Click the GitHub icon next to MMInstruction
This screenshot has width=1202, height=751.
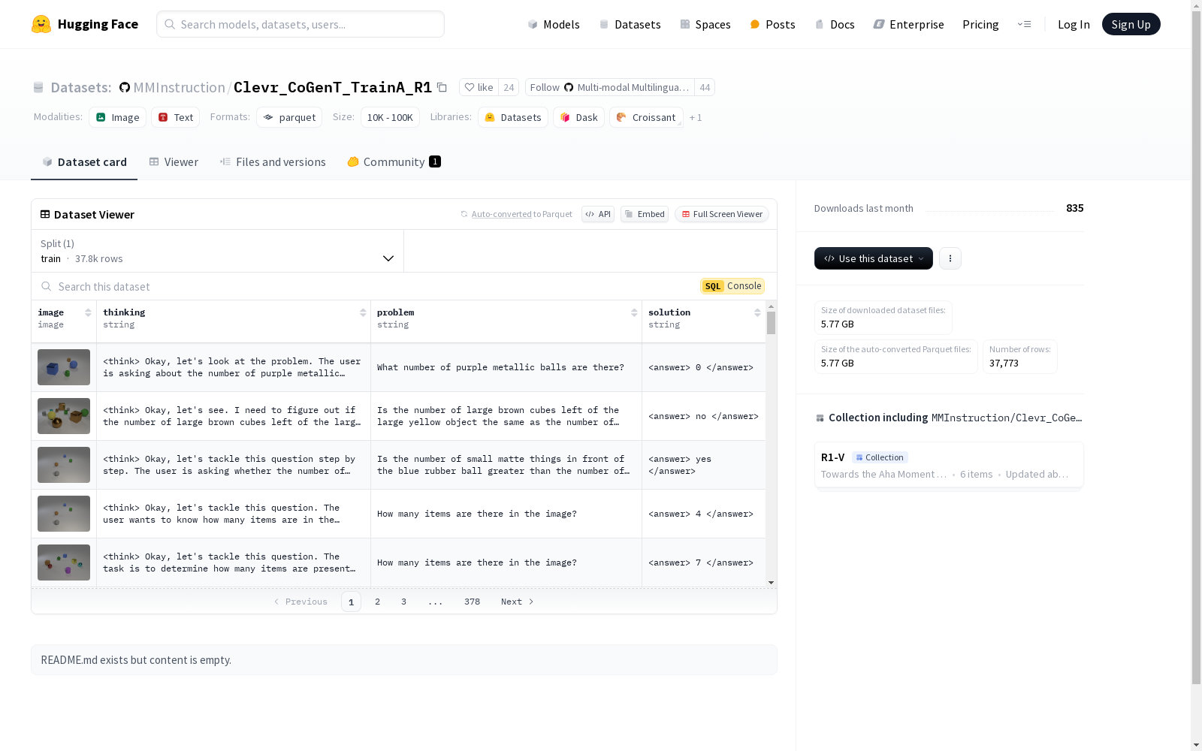[125, 88]
